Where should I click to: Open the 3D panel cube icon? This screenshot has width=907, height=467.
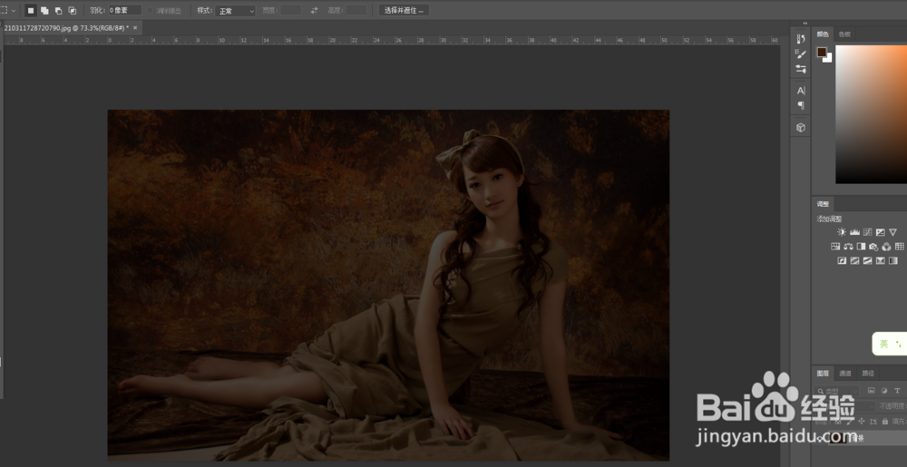pyautogui.click(x=801, y=128)
